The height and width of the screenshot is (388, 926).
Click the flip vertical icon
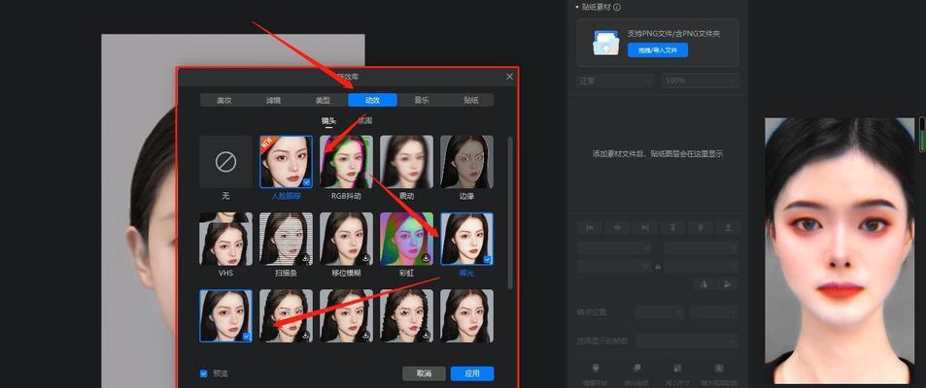tap(728, 284)
